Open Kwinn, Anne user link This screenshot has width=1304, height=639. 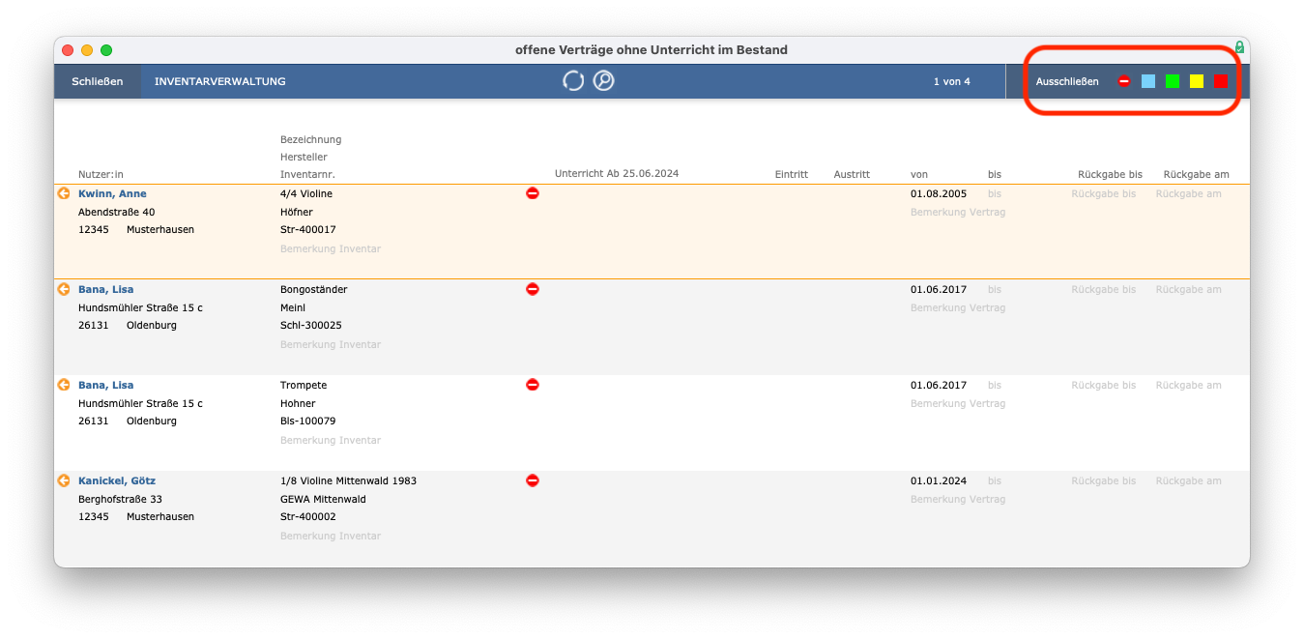point(112,193)
